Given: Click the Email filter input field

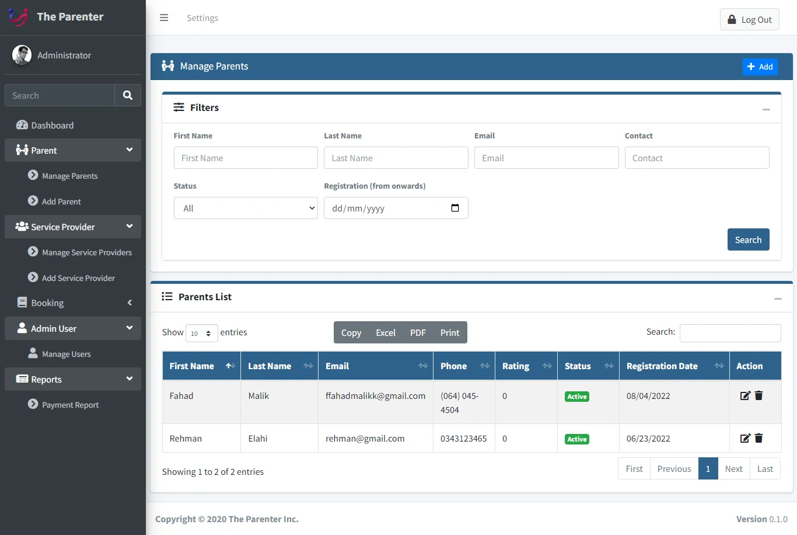Looking at the screenshot, I should [x=546, y=158].
